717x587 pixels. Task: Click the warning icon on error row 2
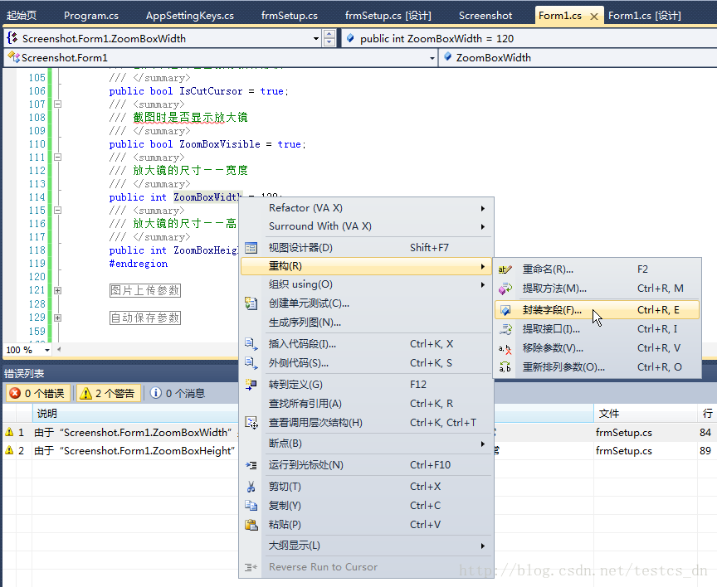click(9, 450)
